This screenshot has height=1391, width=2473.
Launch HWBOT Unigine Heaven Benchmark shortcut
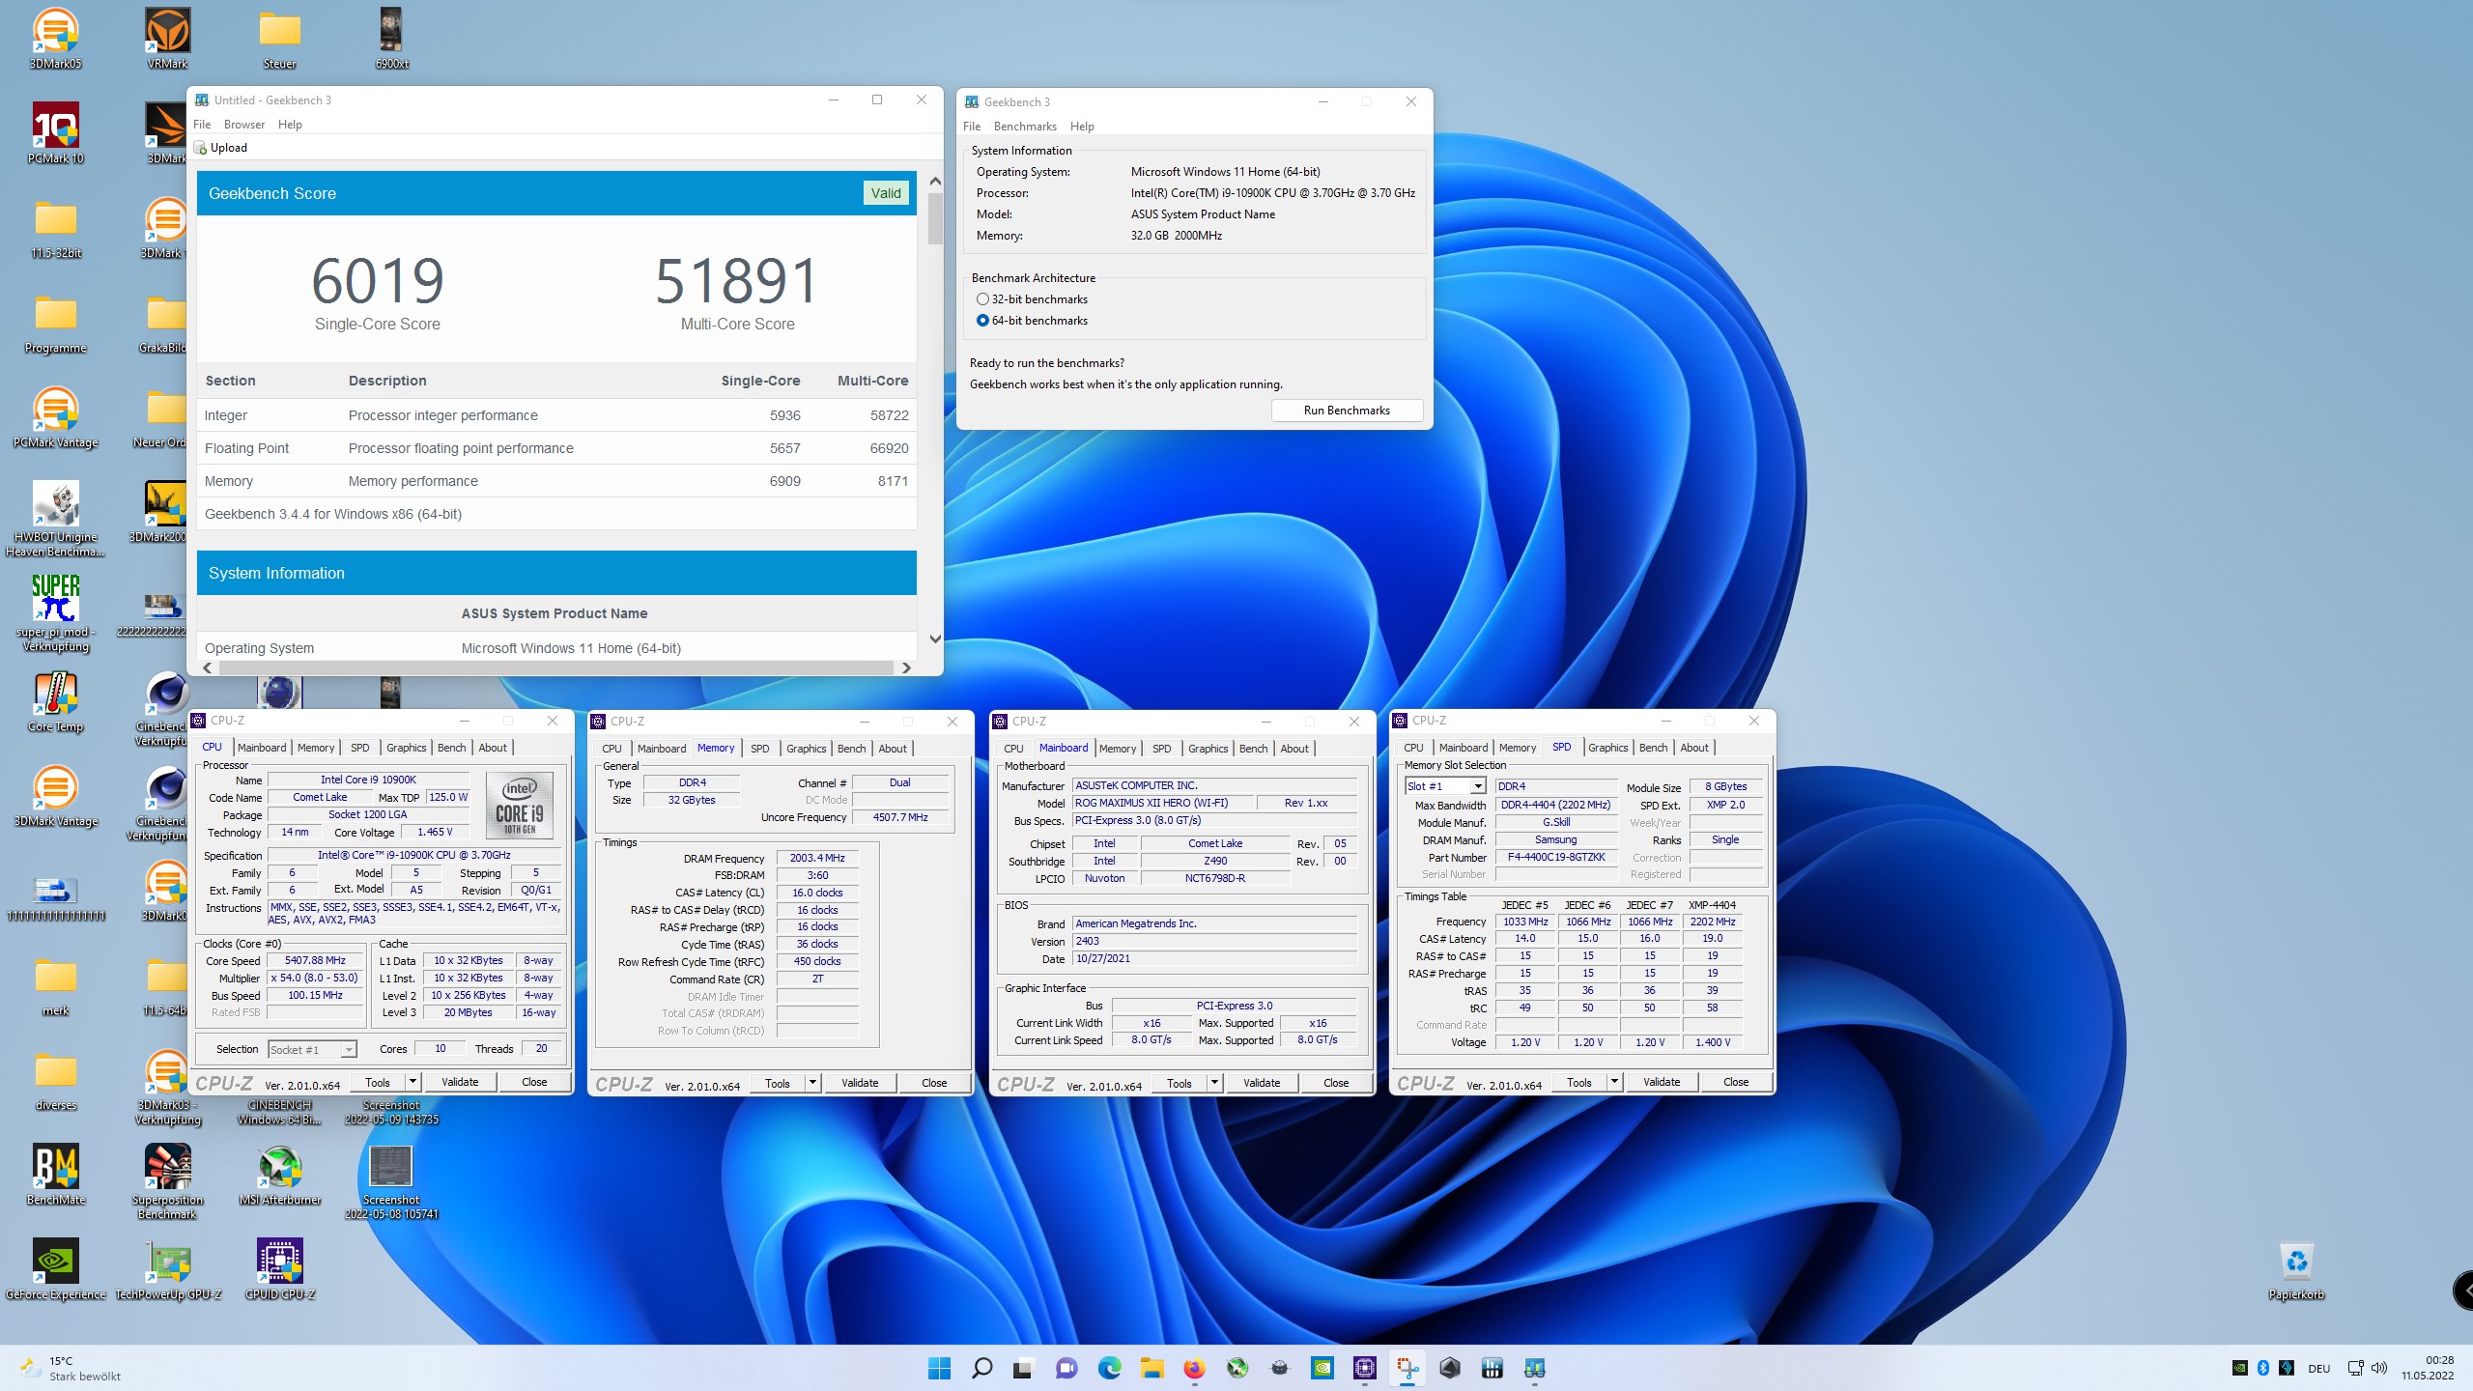(x=56, y=519)
